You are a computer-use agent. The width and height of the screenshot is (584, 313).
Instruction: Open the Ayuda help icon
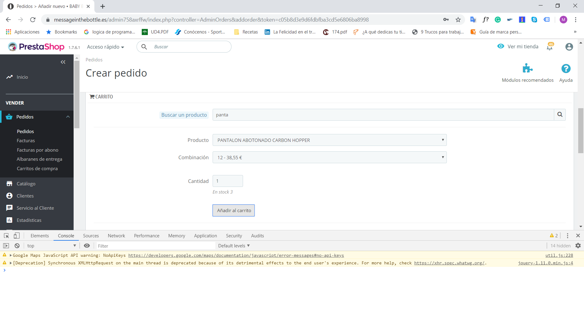click(x=566, y=69)
